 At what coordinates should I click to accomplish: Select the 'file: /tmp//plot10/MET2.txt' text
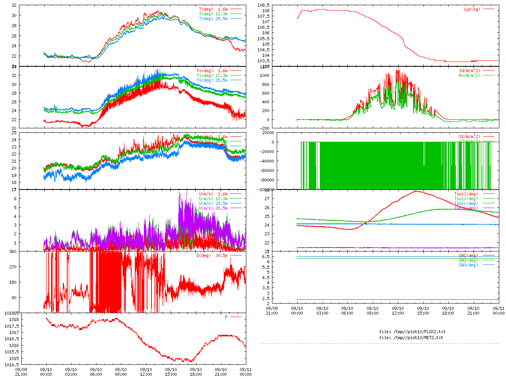point(411,338)
